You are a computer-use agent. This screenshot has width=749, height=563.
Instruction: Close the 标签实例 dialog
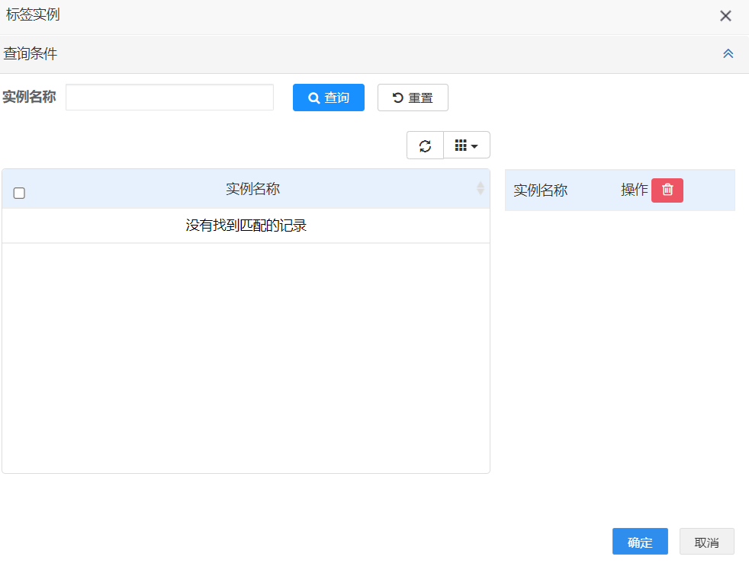tap(725, 16)
